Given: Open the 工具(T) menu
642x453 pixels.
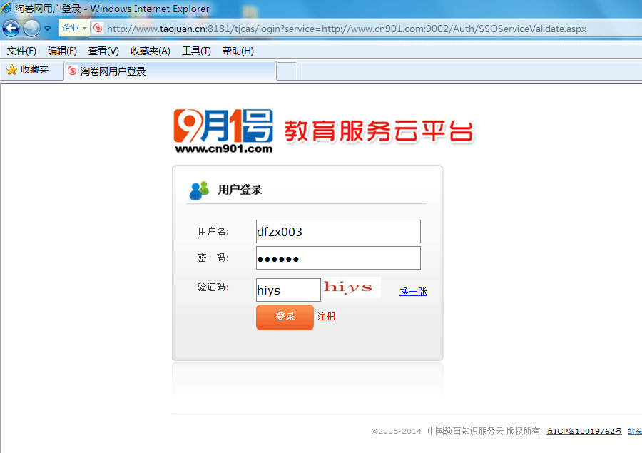Looking at the screenshot, I should pos(196,51).
